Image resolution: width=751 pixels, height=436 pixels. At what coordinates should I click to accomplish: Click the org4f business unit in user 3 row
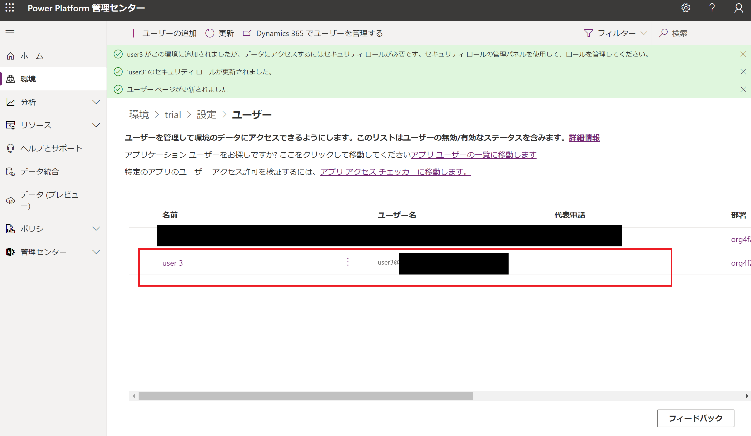[x=741, y=263]
